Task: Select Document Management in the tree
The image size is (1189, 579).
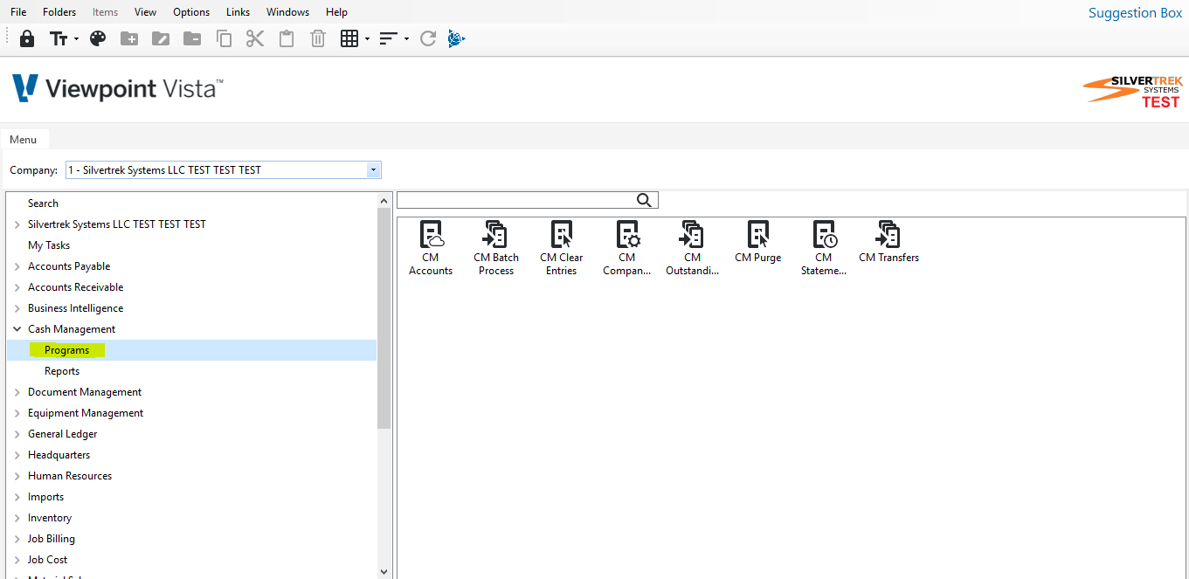Action: click(x=85, y=392)
